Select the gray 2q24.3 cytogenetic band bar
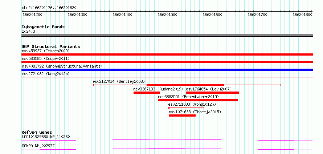This screenshot has height=154, width=323. tap(167, 35)
